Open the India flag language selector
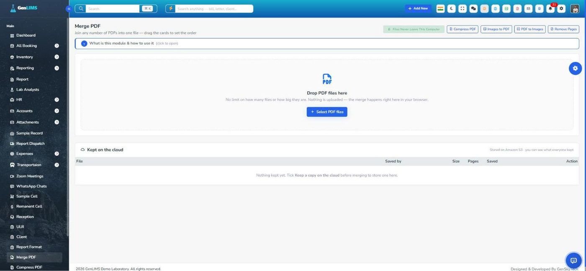This screenshot has width=586, height=271. (440, 8)
